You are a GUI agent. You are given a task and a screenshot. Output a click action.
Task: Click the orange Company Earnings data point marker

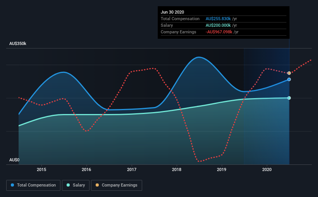[289, 73]
